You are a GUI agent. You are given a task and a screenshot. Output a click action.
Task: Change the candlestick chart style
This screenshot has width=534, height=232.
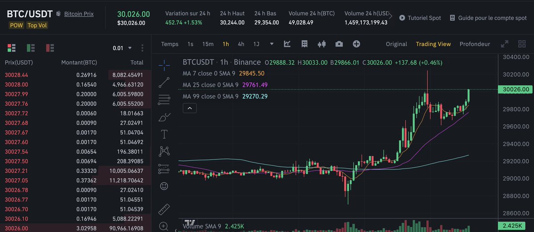pos(322,44)
